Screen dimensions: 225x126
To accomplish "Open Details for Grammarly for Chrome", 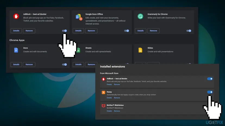I will (x=140, y=31).
